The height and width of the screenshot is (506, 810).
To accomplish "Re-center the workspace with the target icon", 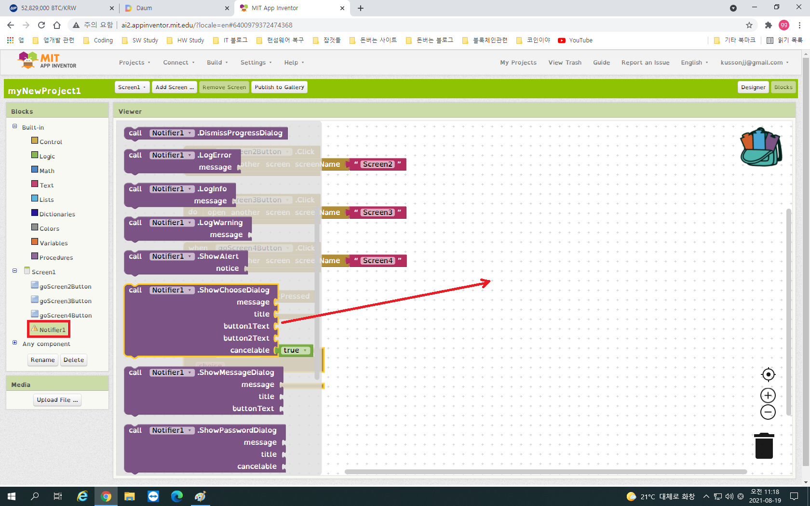I will pyautogui.click(x=768, y=374).
